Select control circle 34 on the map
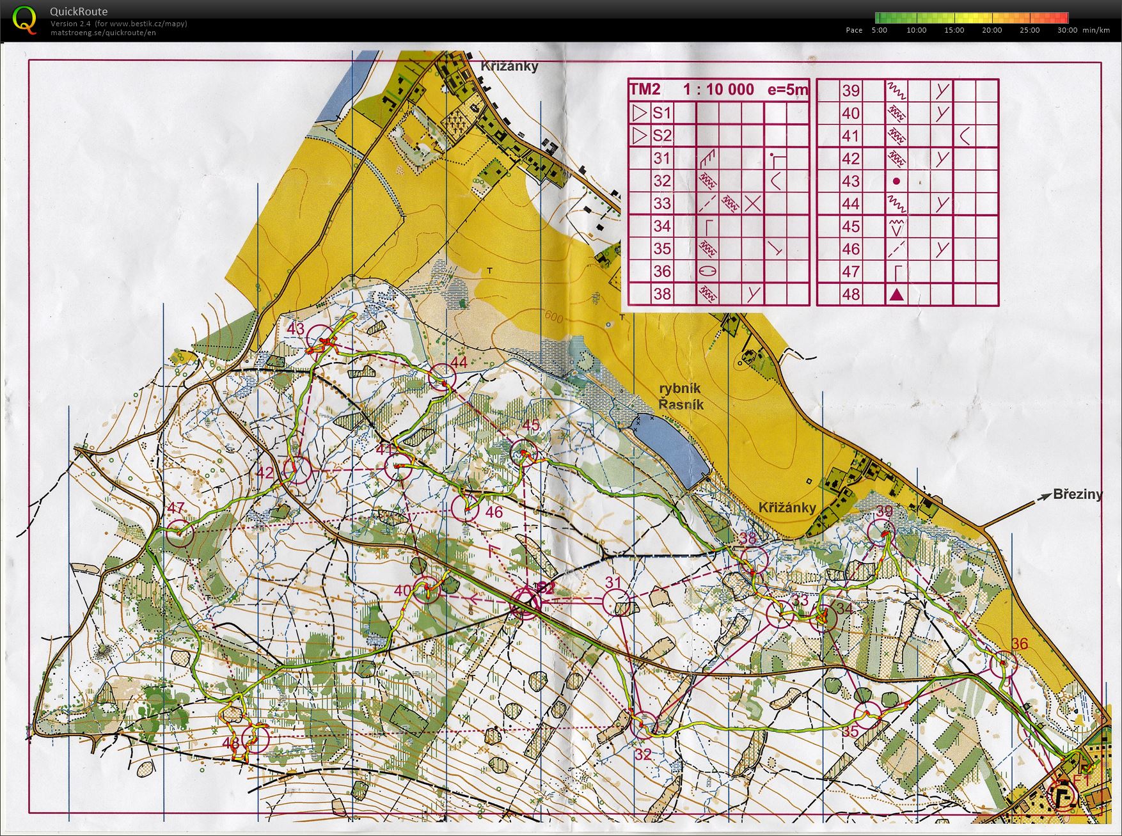 click(824, 619)
